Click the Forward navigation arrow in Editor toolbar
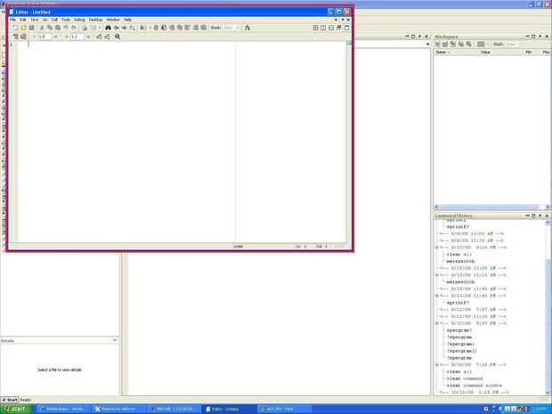The image size is (552, 414). [x=124, y=28]
